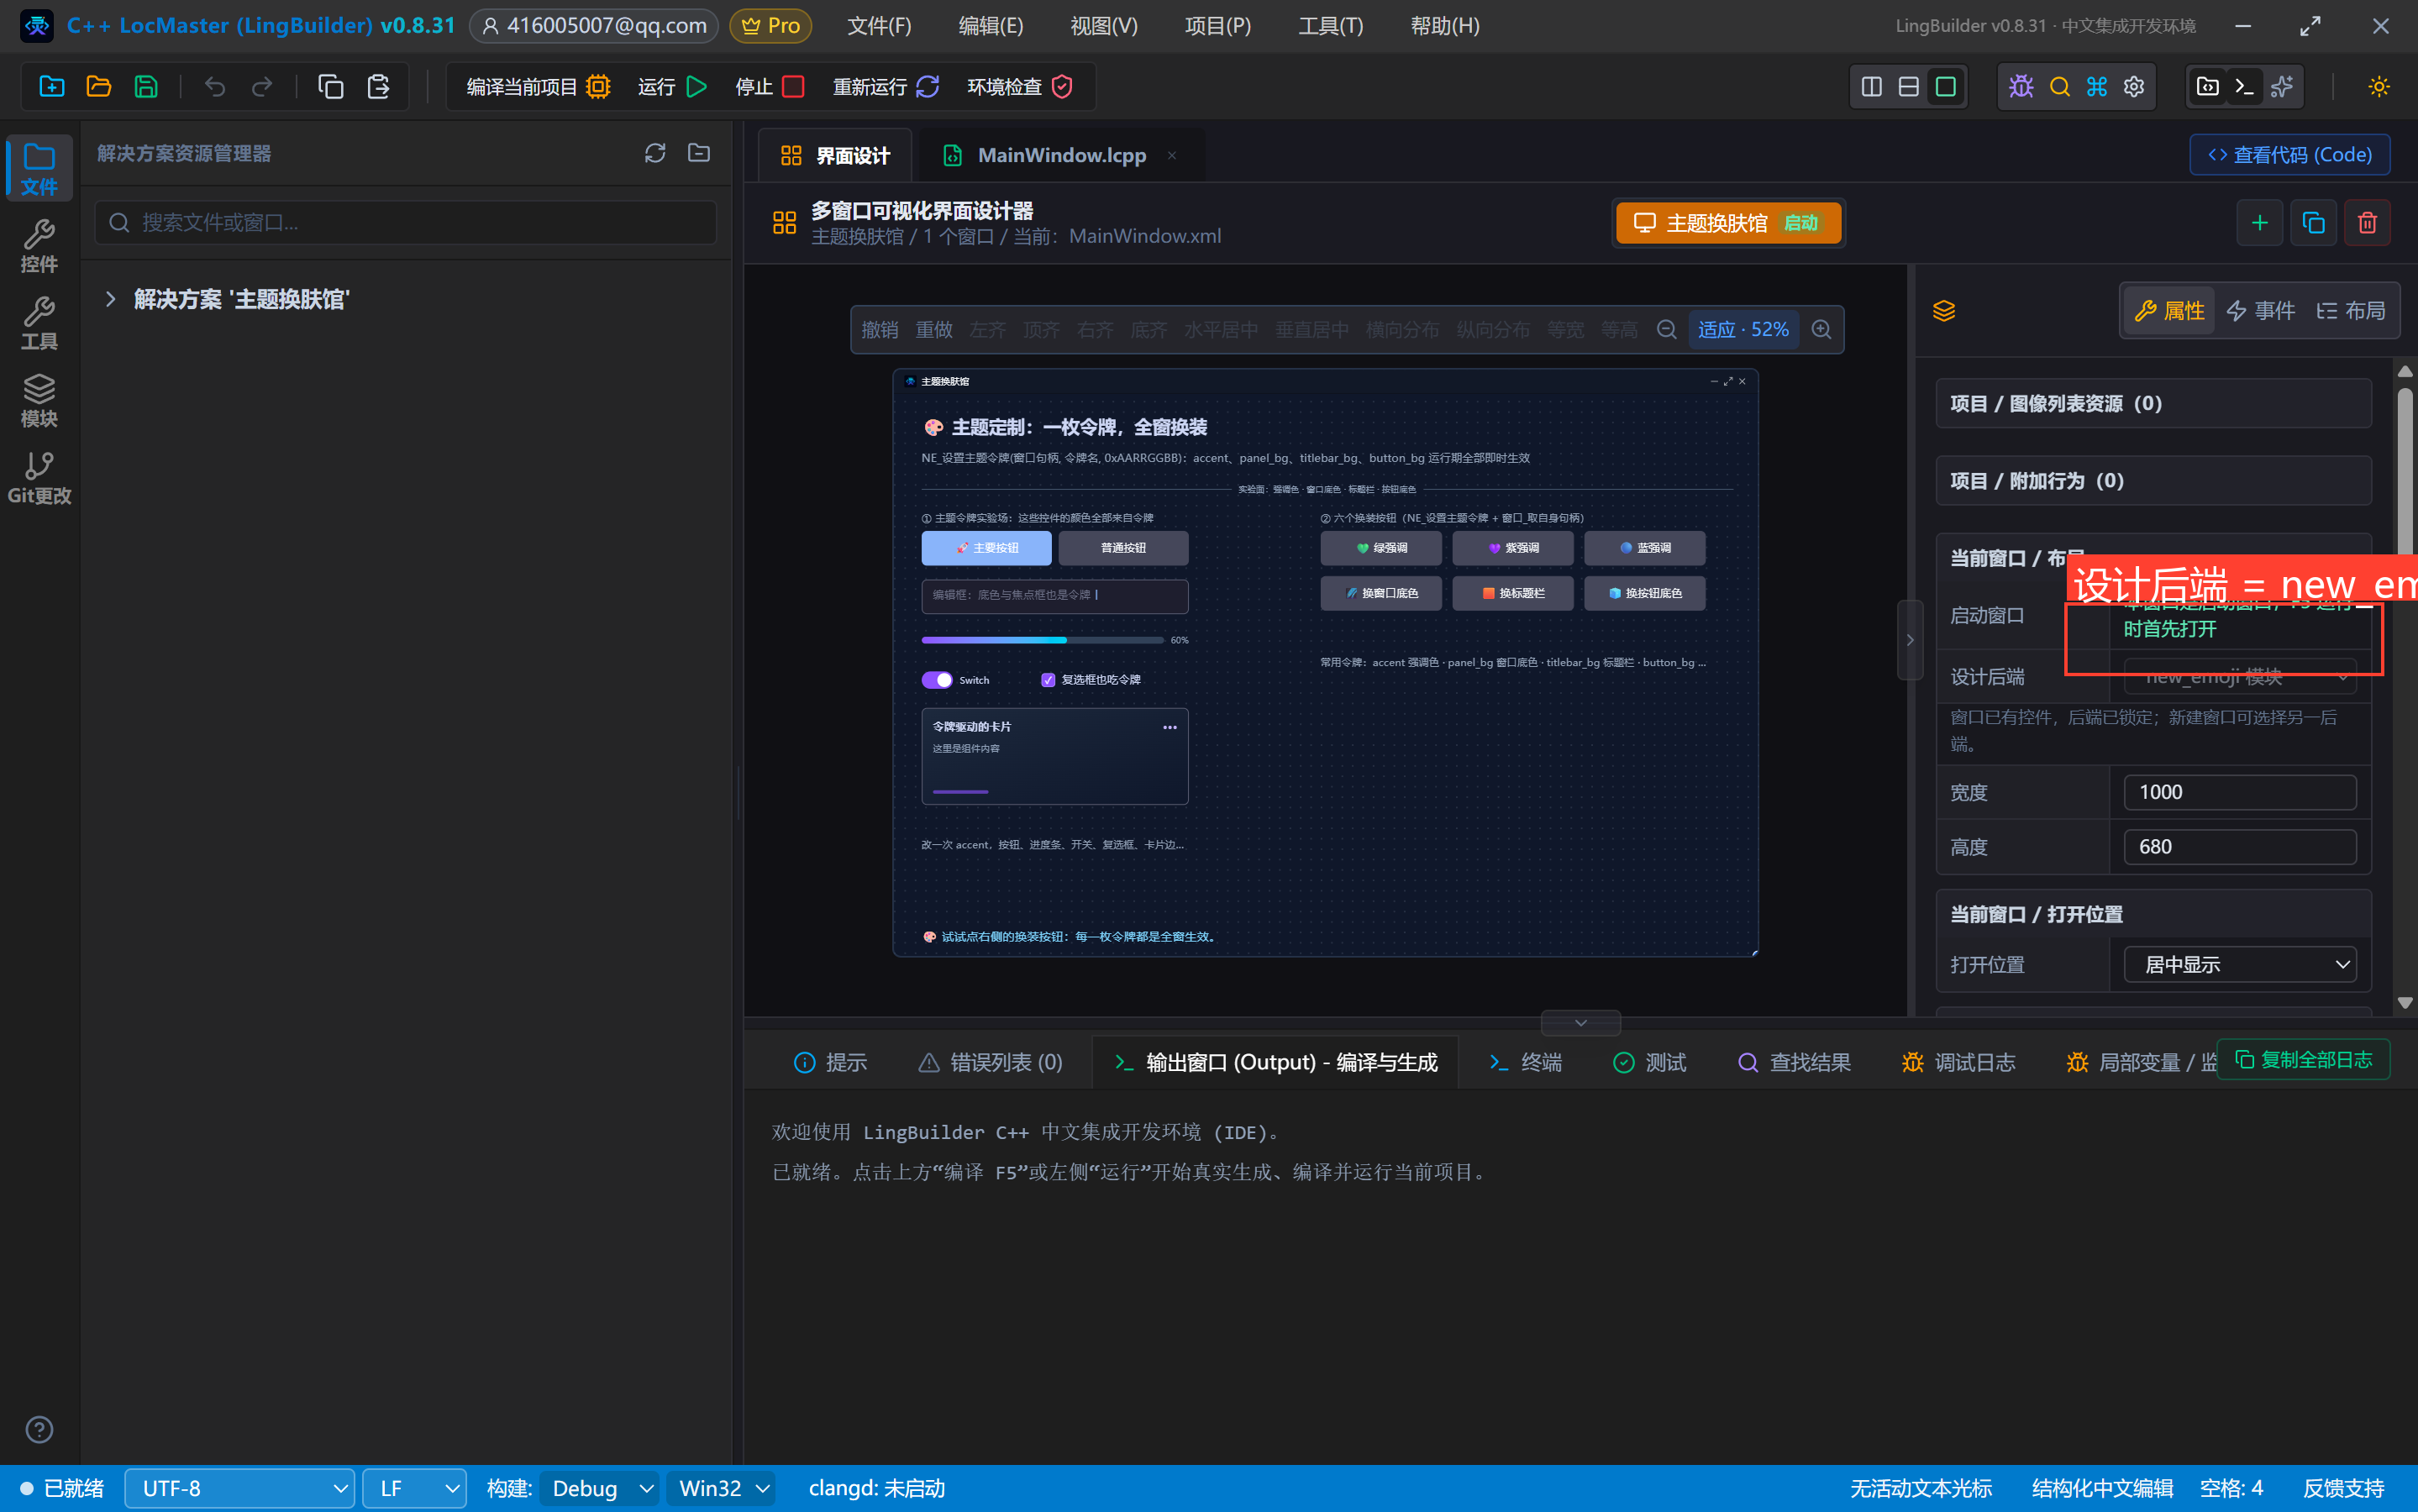The width and height of the screenshot is (2418, 1512).
Task: Click the redo arrow in top toolbar
Action: [x=262, y=86]
